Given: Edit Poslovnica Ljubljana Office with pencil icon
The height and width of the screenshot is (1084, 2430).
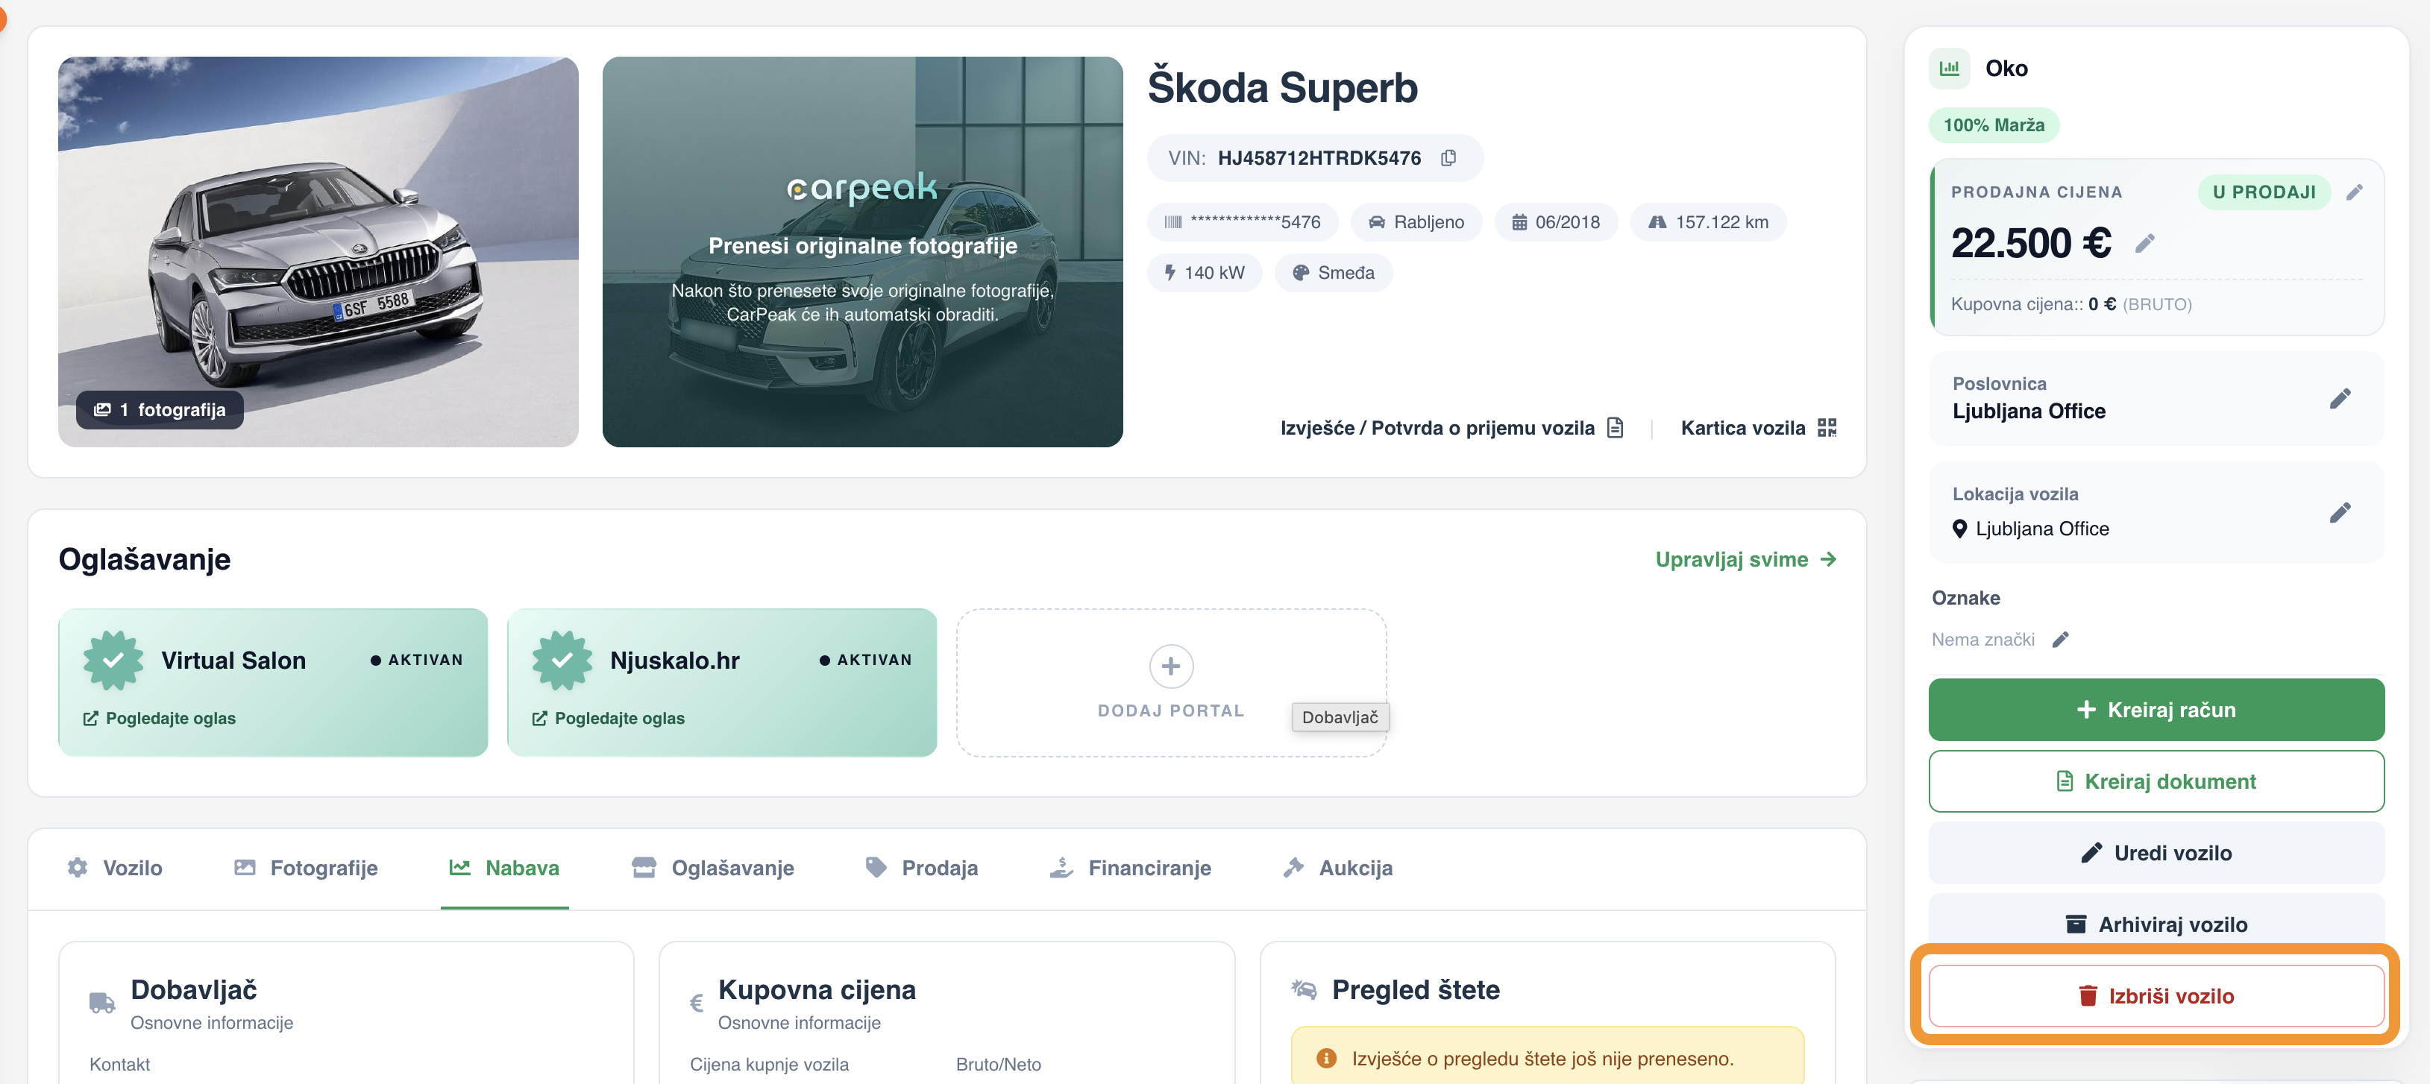Looking at the screenshot, I should 2340,399.
